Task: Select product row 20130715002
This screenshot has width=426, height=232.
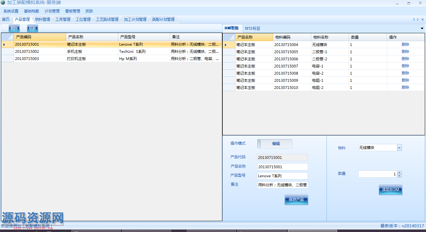Action: [112, 52]
